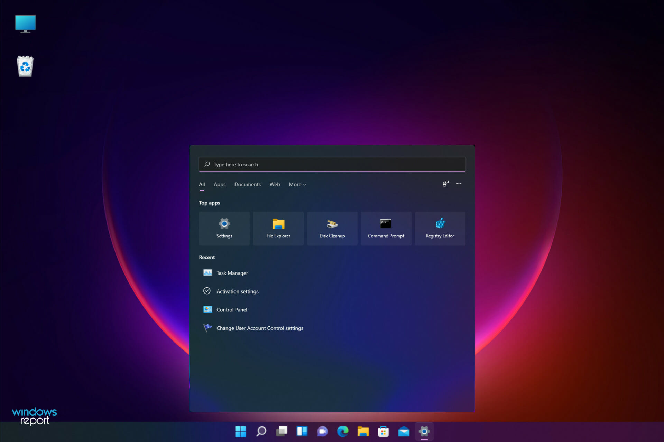Click the Search magnifier on taskbar
Viewport: 664px width, 442px height.
(261, 431)
